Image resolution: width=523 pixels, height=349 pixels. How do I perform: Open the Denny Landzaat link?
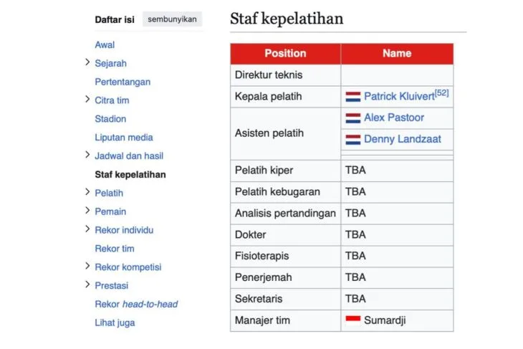click(x=403, y=139)
